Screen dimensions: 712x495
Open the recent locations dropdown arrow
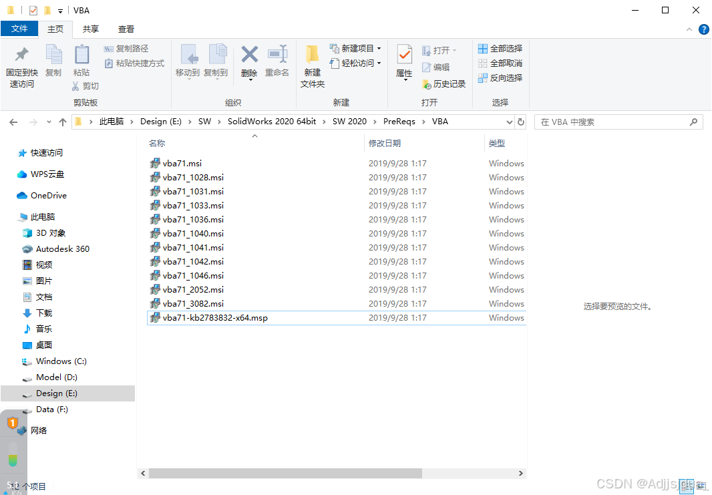click(49, 122)
